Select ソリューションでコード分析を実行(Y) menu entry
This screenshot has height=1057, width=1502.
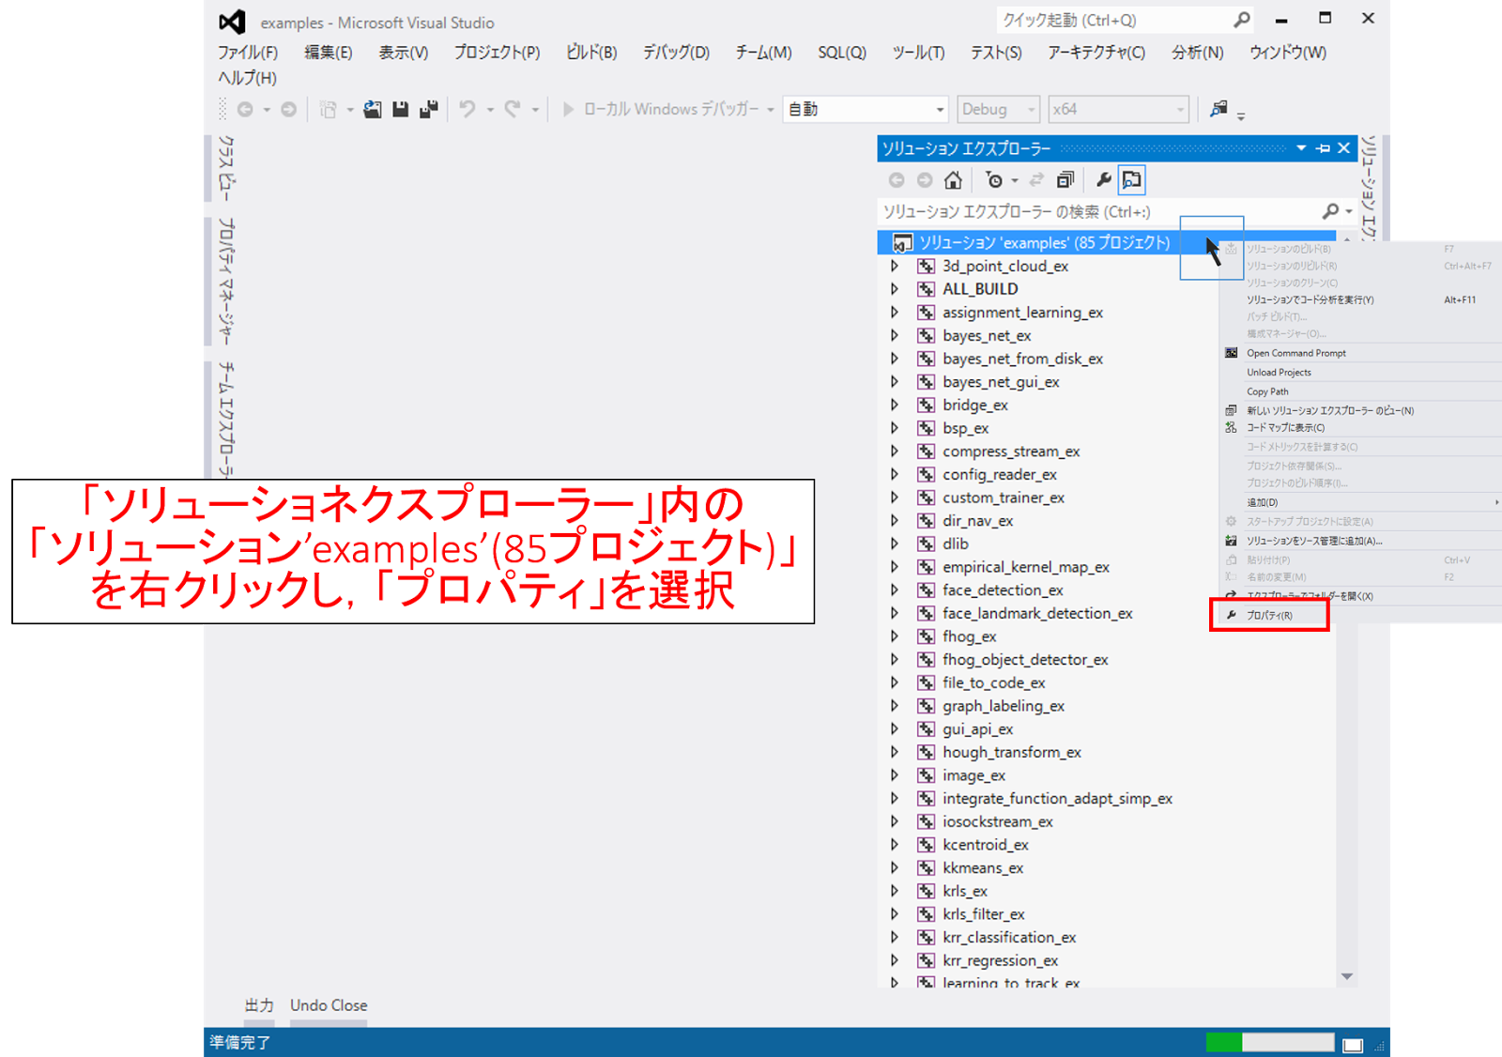point(1310,299)
